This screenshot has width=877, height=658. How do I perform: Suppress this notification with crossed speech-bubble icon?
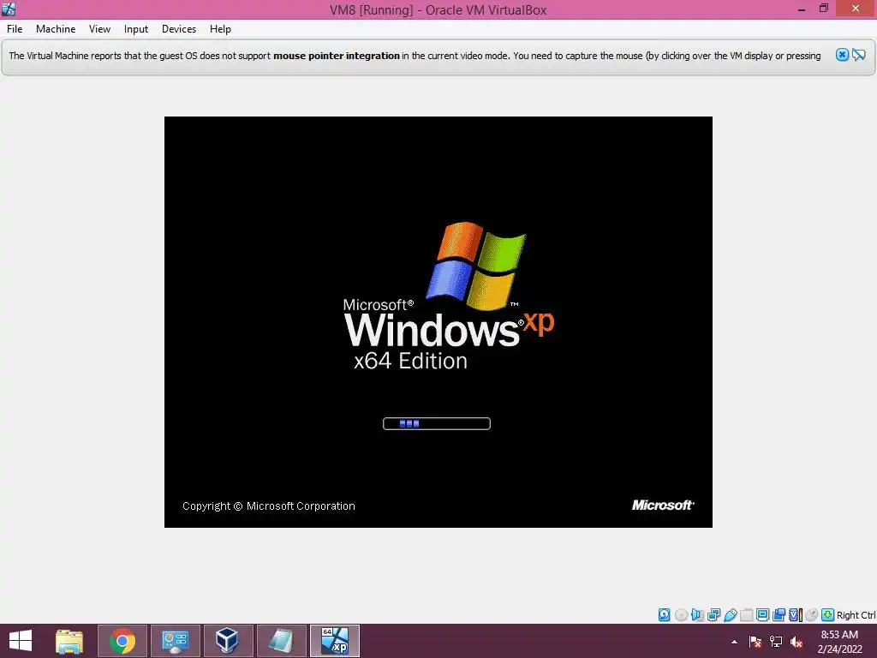point(858,55)
